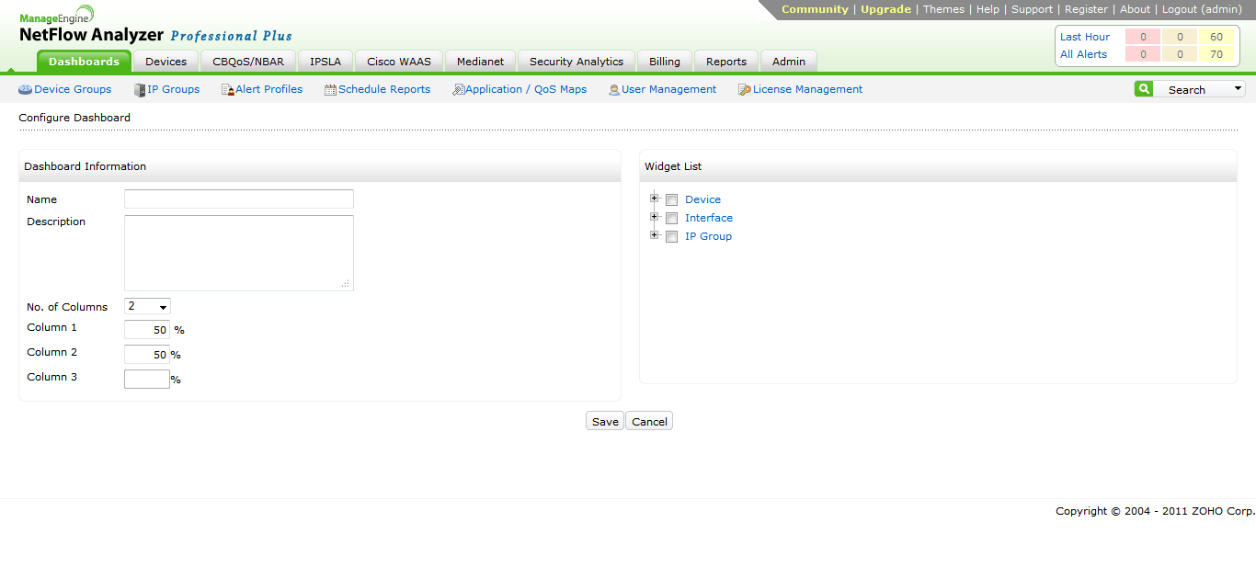This screenshot has width=1256, height=568.
Task: Click the Column 1 percentage field
Action: pos(147,330)
